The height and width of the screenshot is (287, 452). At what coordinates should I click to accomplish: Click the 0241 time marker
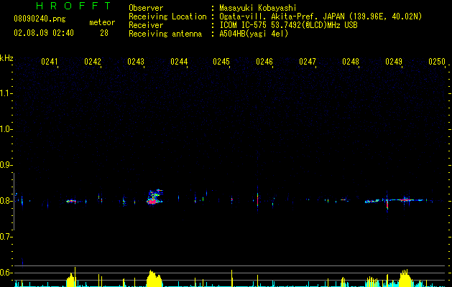(x=50, y=62)
